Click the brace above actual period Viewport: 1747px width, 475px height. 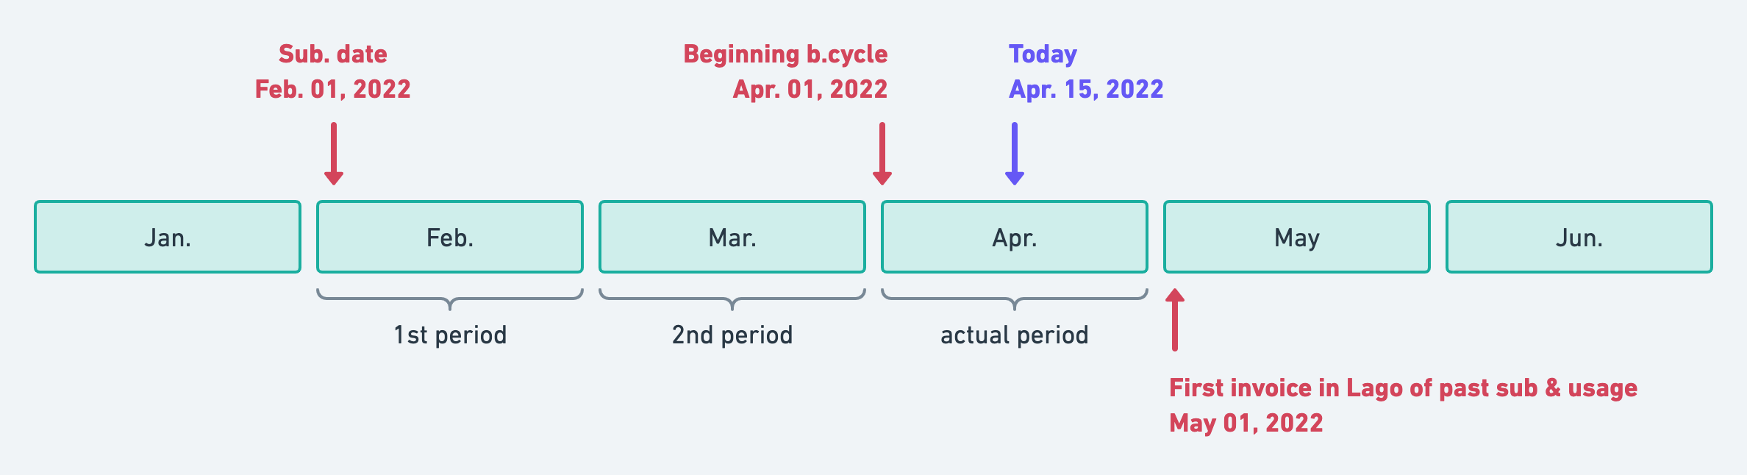[1015, 299]
